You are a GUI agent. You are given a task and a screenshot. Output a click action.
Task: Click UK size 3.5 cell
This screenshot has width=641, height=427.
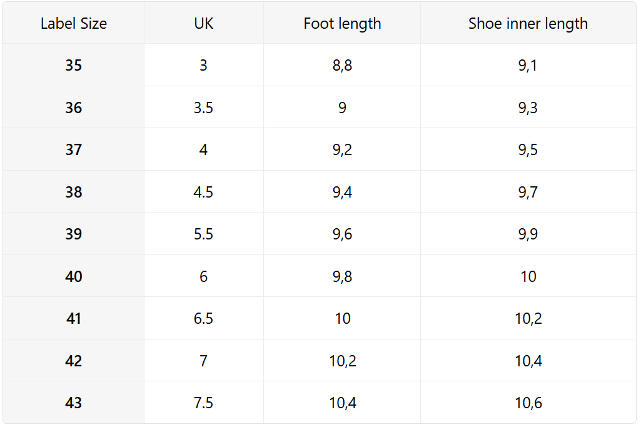(x=203, y=108)
